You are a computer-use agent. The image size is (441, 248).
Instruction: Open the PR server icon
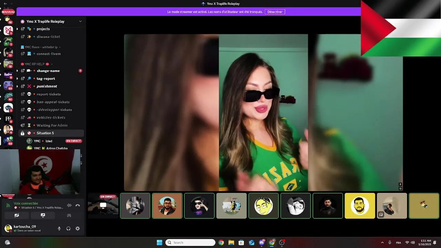(x=8, y=118)
